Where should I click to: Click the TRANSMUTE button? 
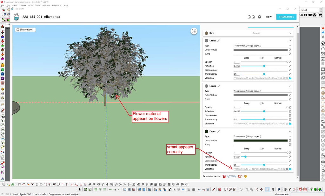tap(286, 16)
